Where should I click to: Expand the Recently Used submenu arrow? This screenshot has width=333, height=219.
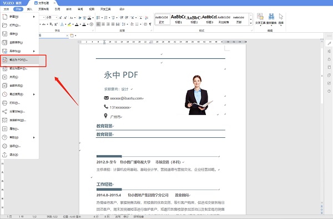[x=34, y=94]
